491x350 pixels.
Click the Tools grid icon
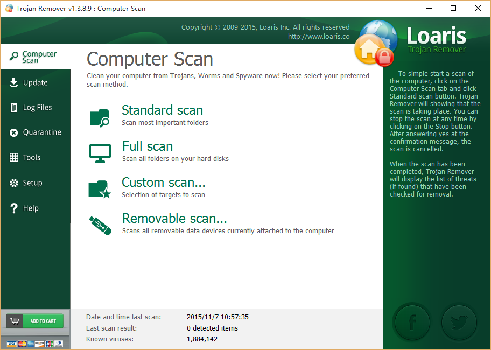pyautogui.click(x=14, y=157)
